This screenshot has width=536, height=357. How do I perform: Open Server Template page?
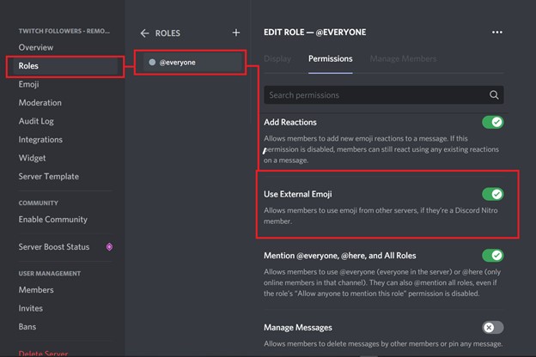click(x=49, y=177)
